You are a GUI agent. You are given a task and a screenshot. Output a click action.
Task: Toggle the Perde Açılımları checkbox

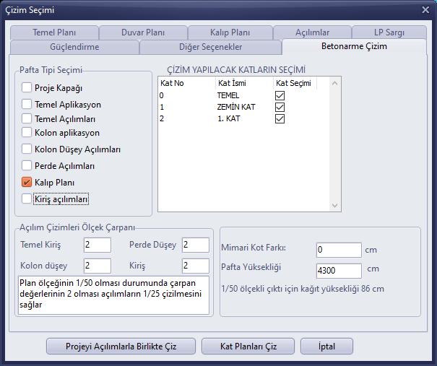tap(27, 166)
